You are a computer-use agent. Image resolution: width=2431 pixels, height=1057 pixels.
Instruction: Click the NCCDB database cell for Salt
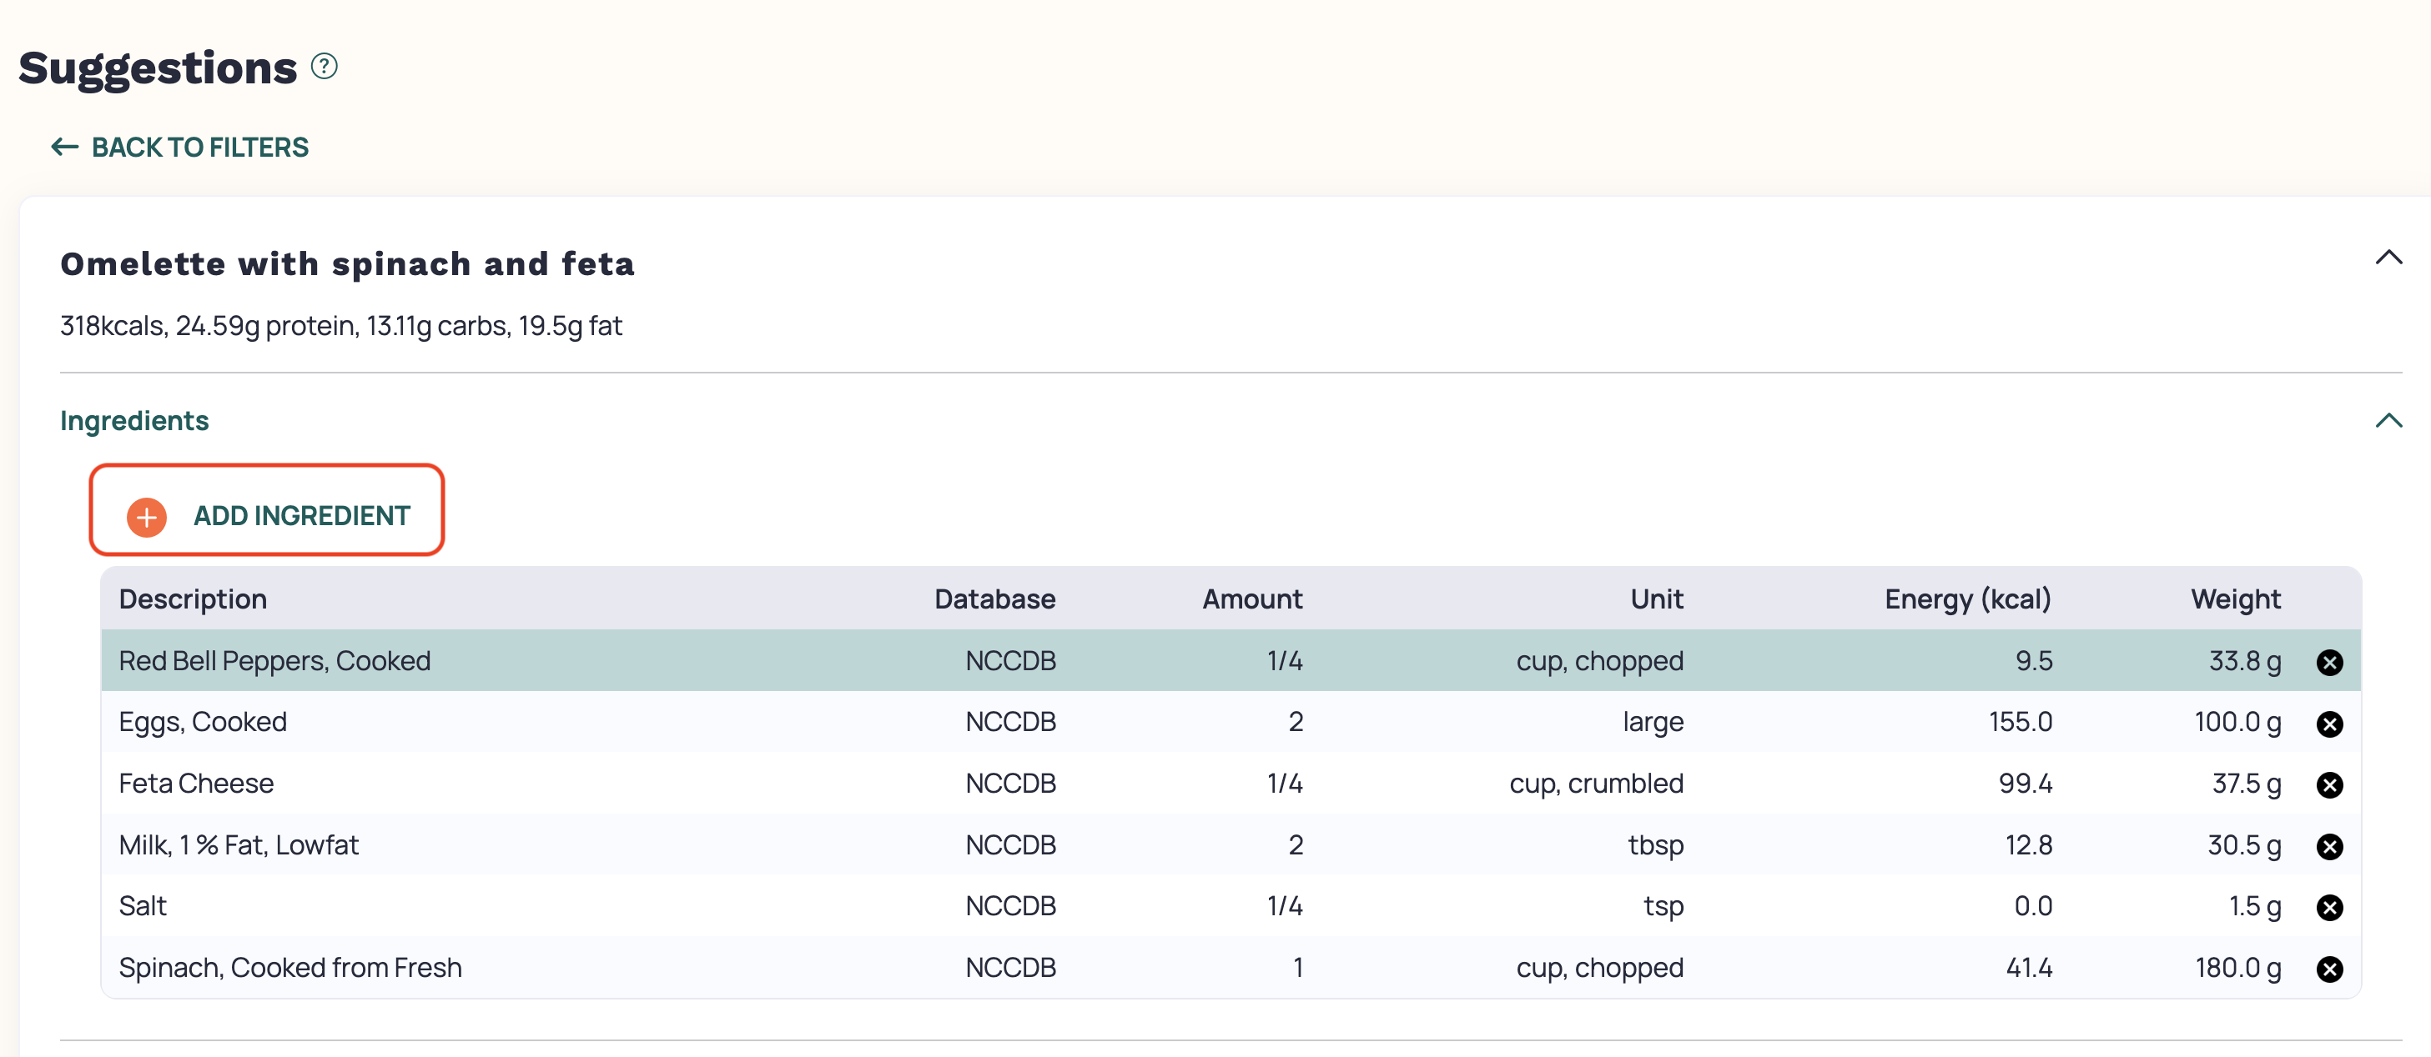[x=1009, y=906]
